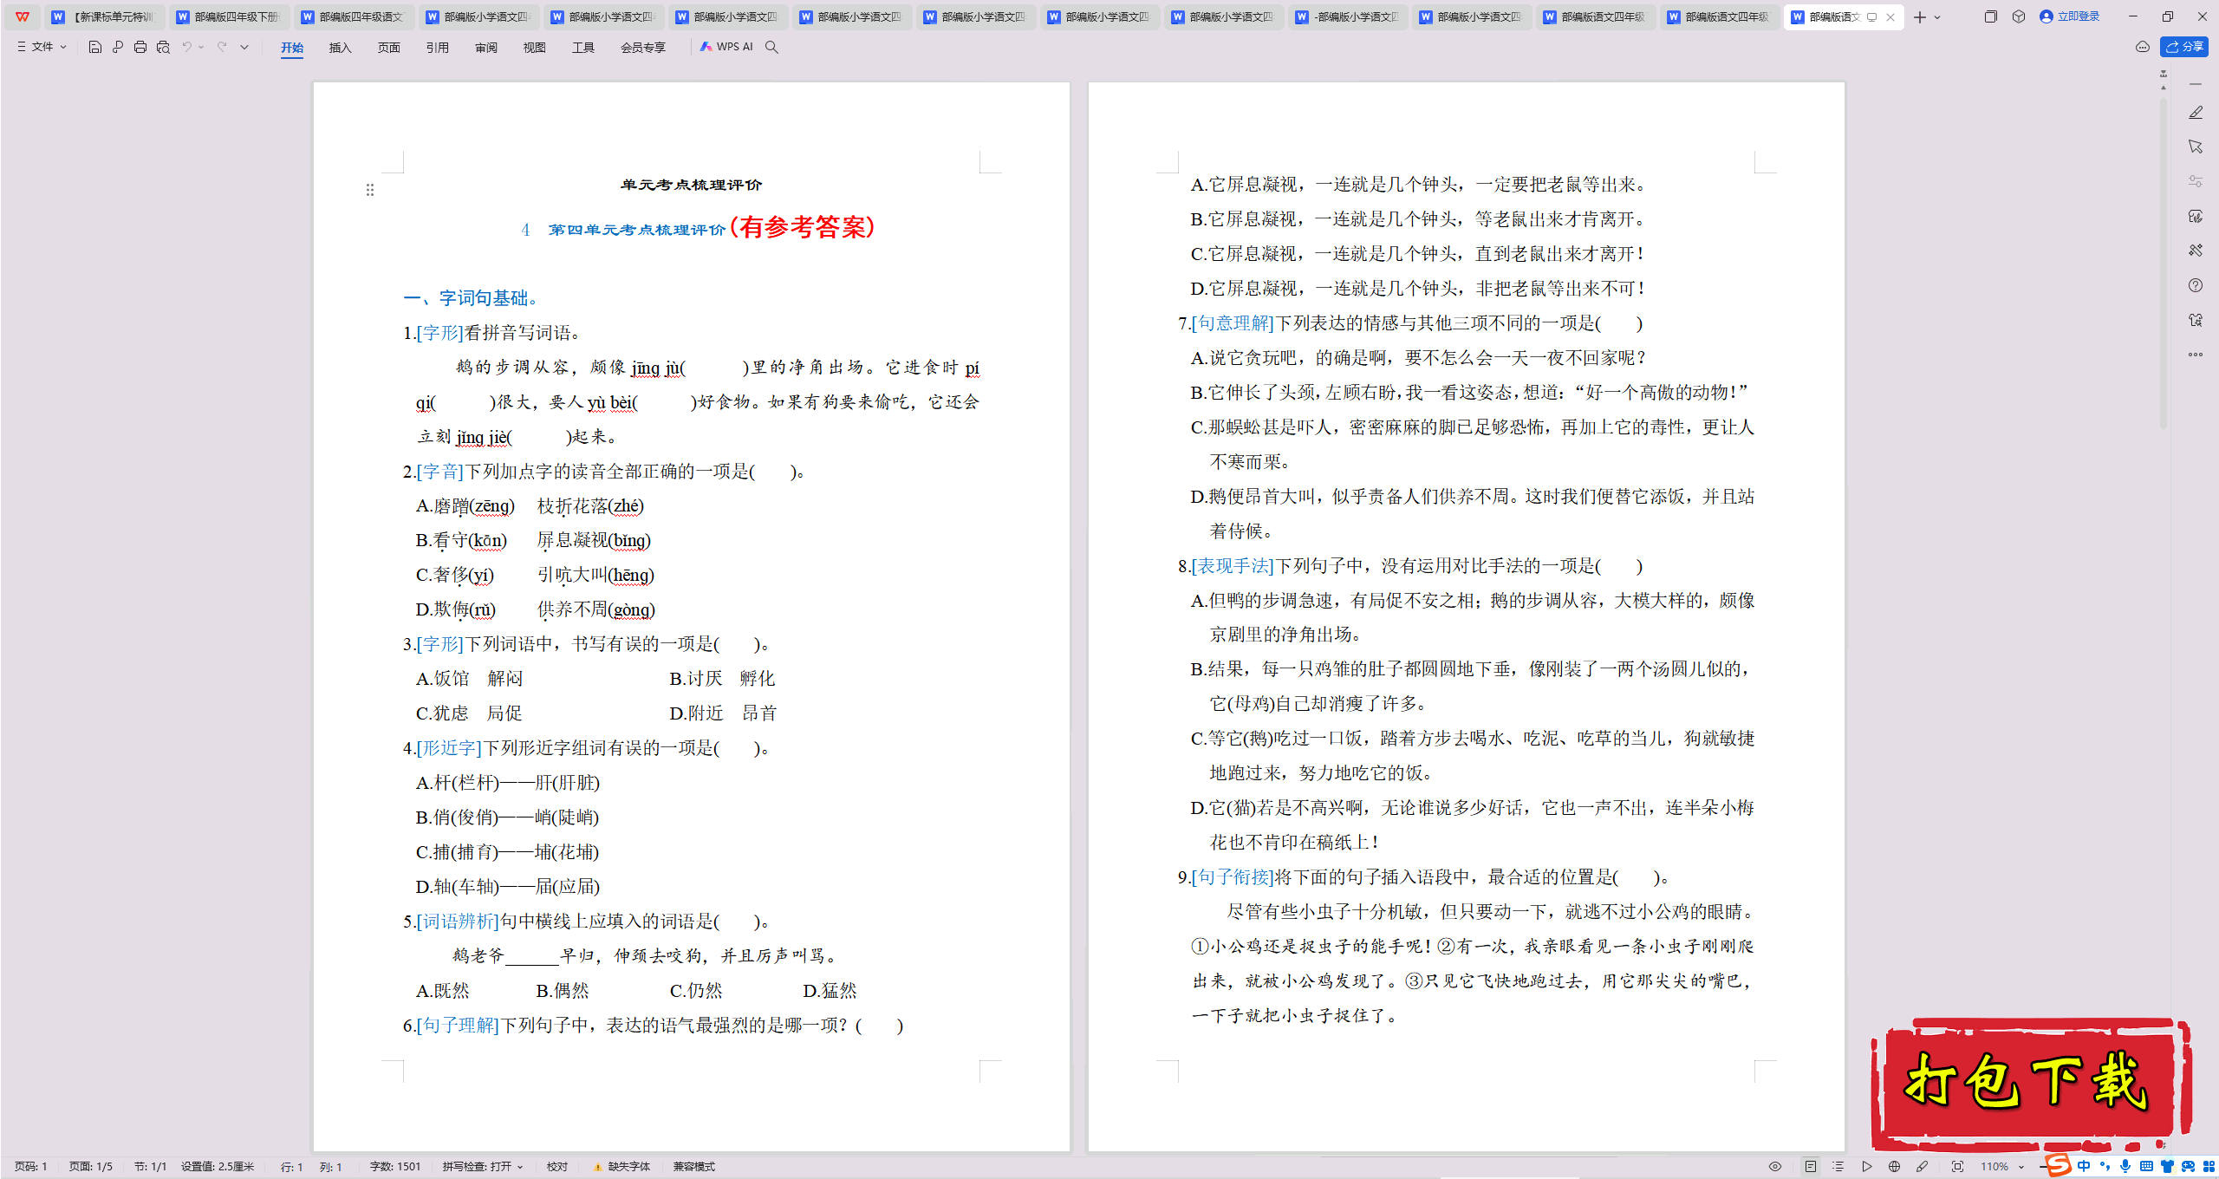Click heading 一、字词句基础。

[474, 298]
